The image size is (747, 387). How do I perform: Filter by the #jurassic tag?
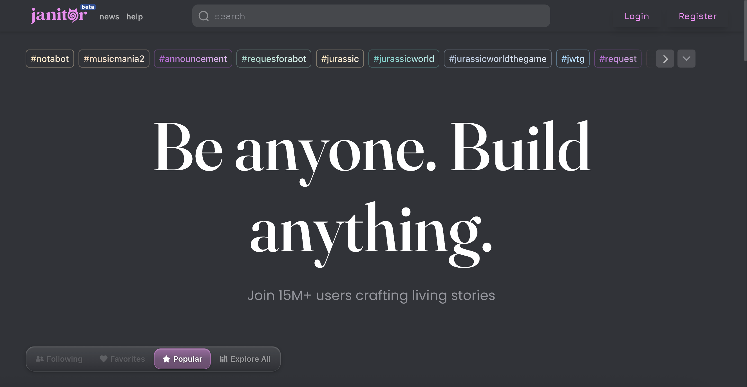340,59
